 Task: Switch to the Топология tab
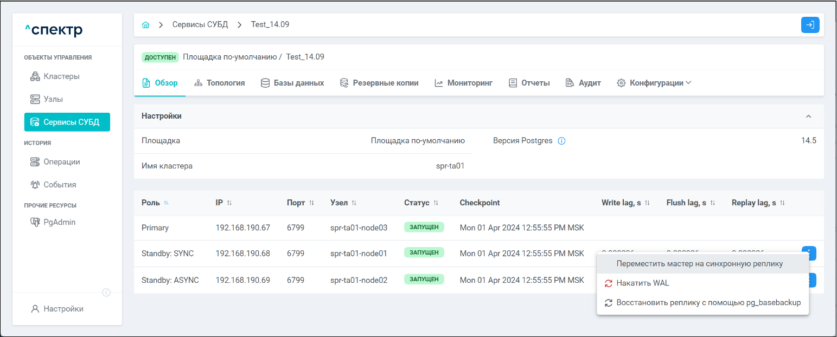(219, 83)
